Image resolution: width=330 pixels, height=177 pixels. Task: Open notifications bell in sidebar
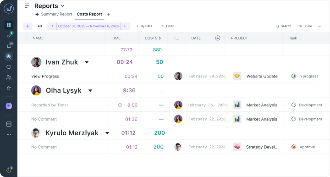point(9,46)
